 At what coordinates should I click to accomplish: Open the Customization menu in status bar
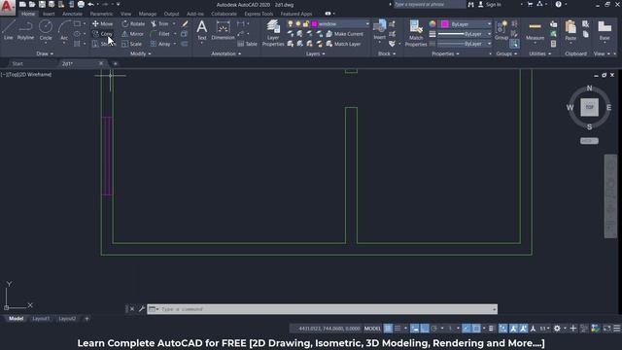pyautogui.click(x=617, y=329)
